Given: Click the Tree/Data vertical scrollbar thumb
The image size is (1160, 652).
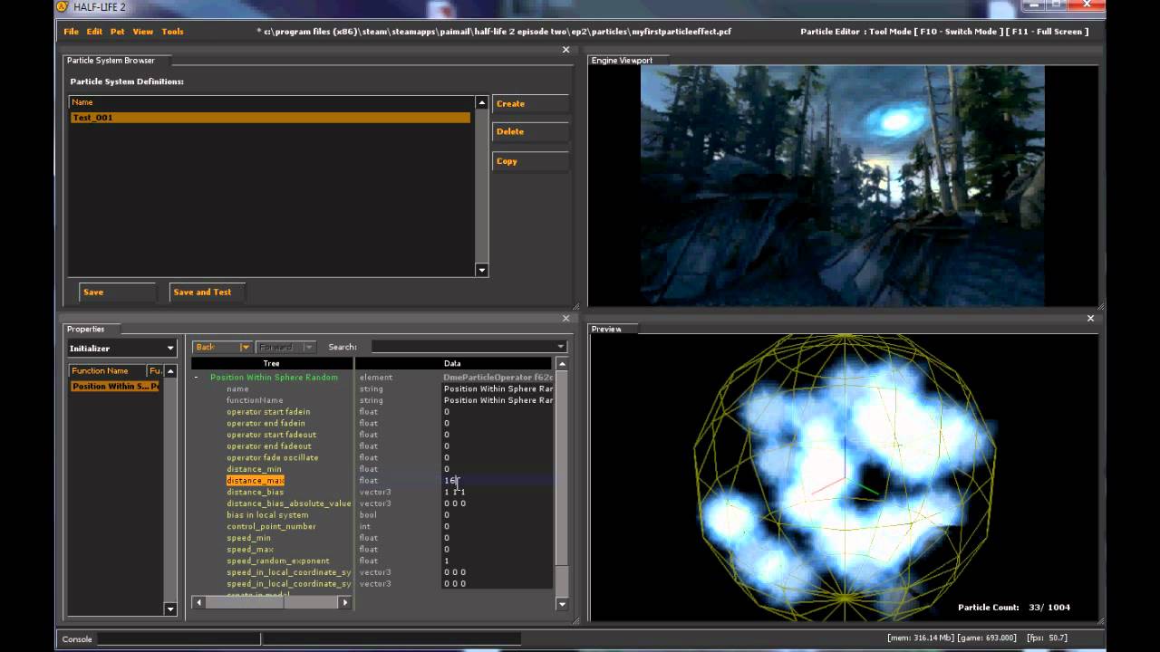Looking at the screenshot, I should [561, 469].
